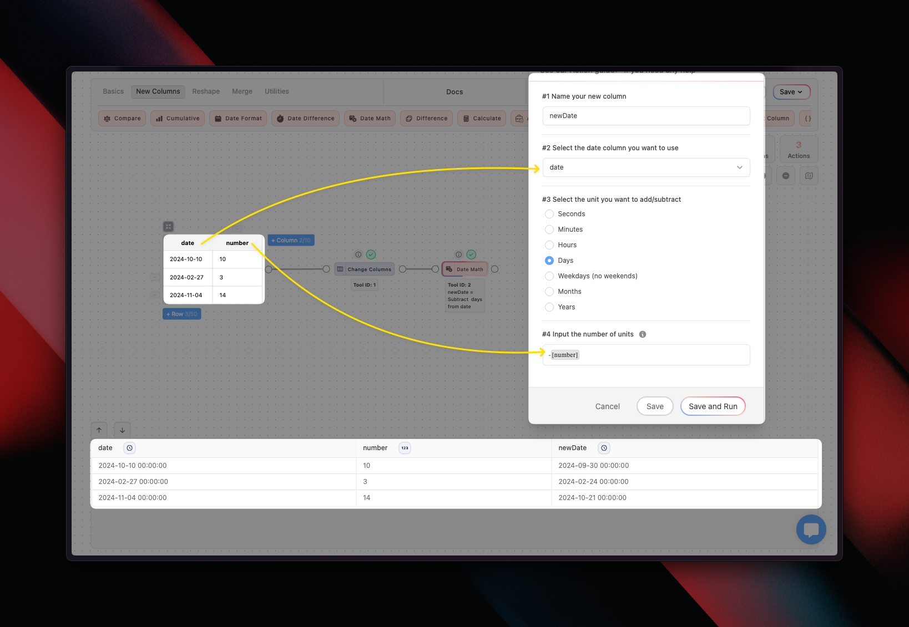
Task: Click result cell 2024-09-30 00:00:00
Action: pyautogui.click(x=684, y=466)
